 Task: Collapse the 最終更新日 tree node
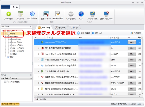(6, 36)
